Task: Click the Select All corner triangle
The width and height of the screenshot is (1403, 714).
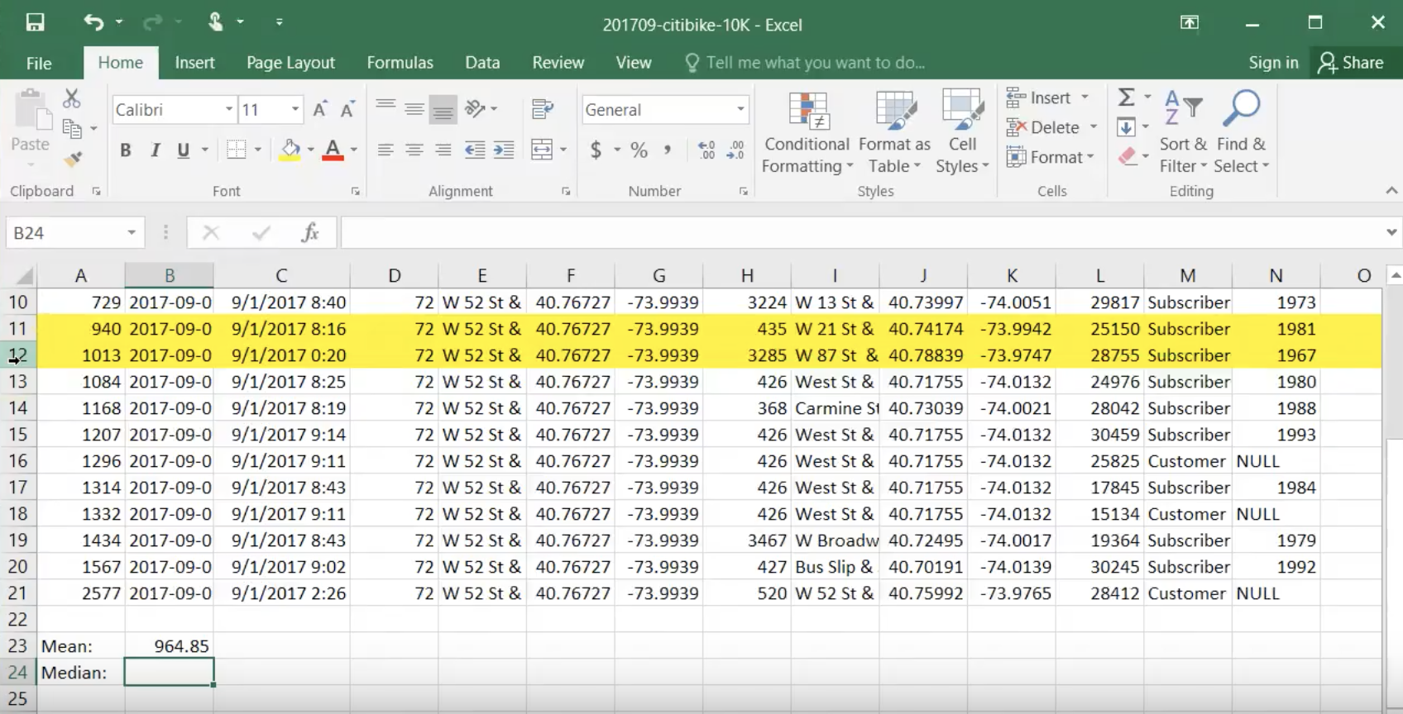Action: pos(25,276)
